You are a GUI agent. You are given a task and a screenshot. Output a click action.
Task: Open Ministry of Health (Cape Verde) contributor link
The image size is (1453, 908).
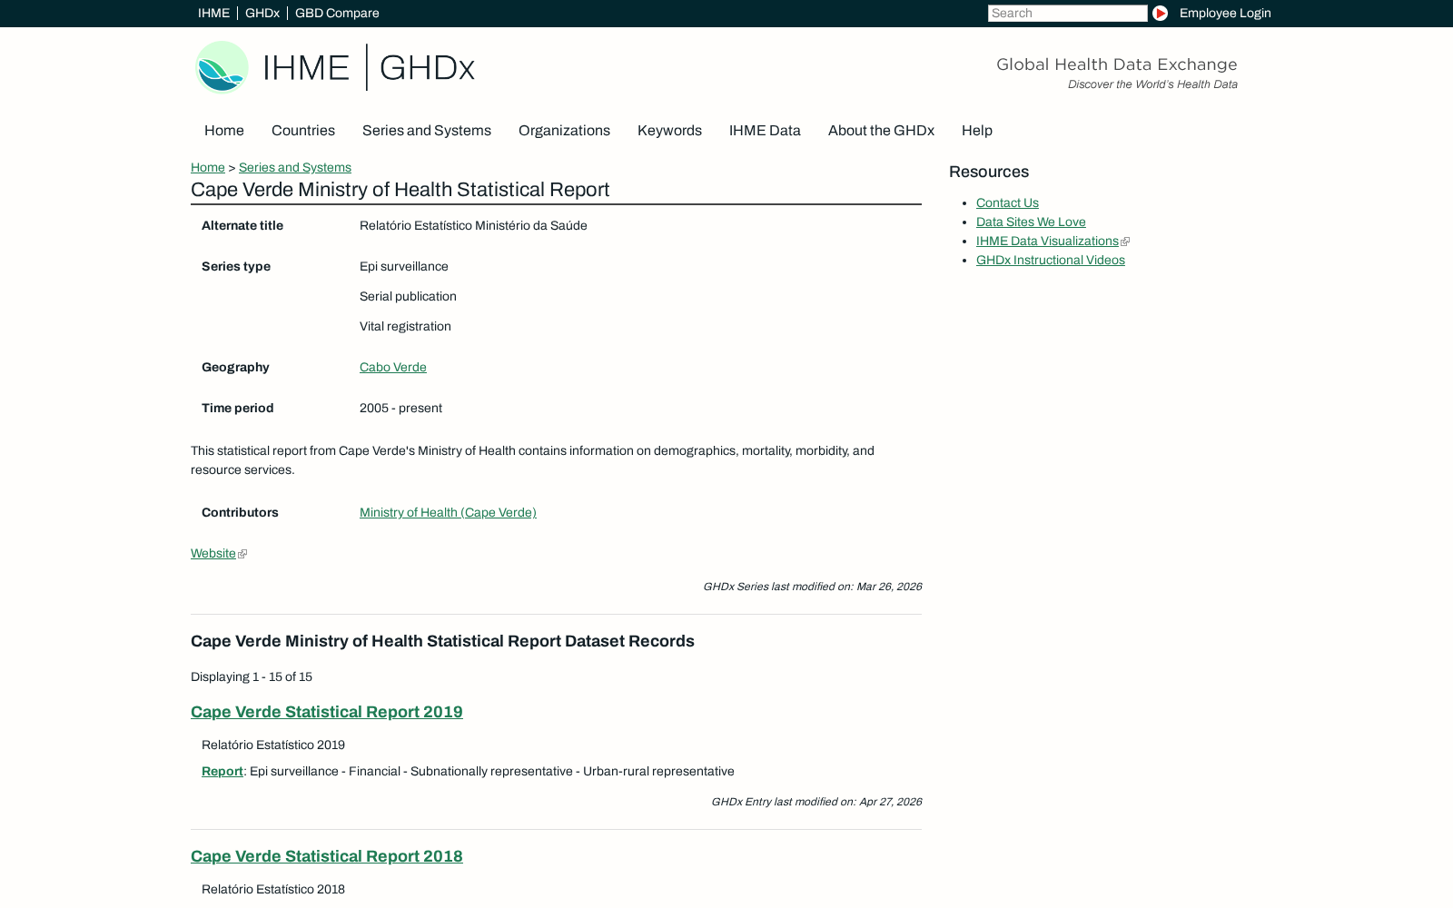(x=448, y=513)
